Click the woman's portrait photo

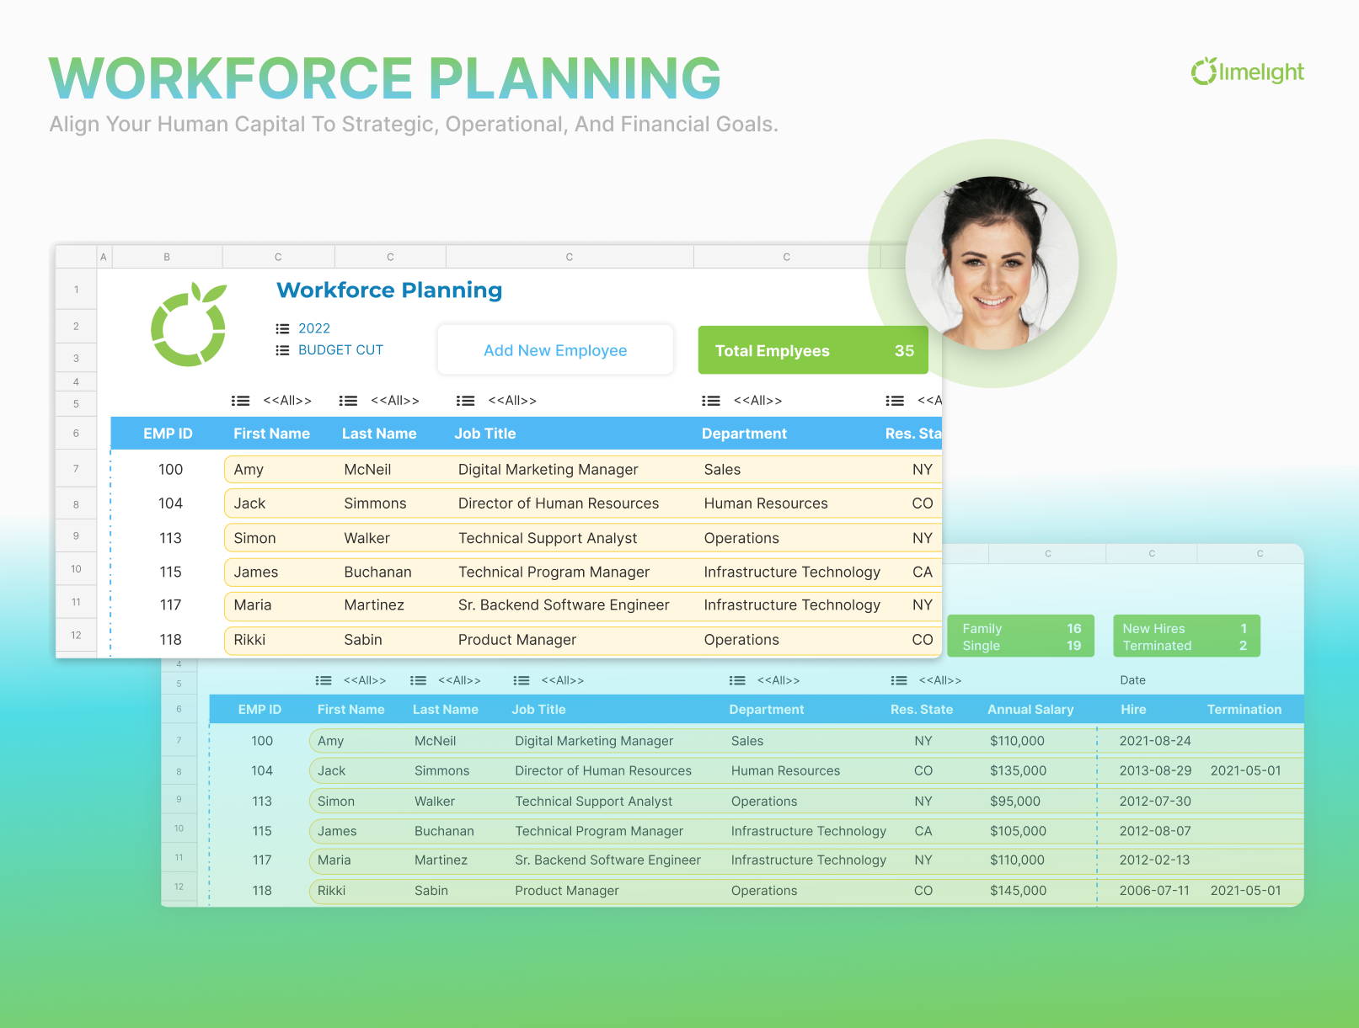coord(992,264)
